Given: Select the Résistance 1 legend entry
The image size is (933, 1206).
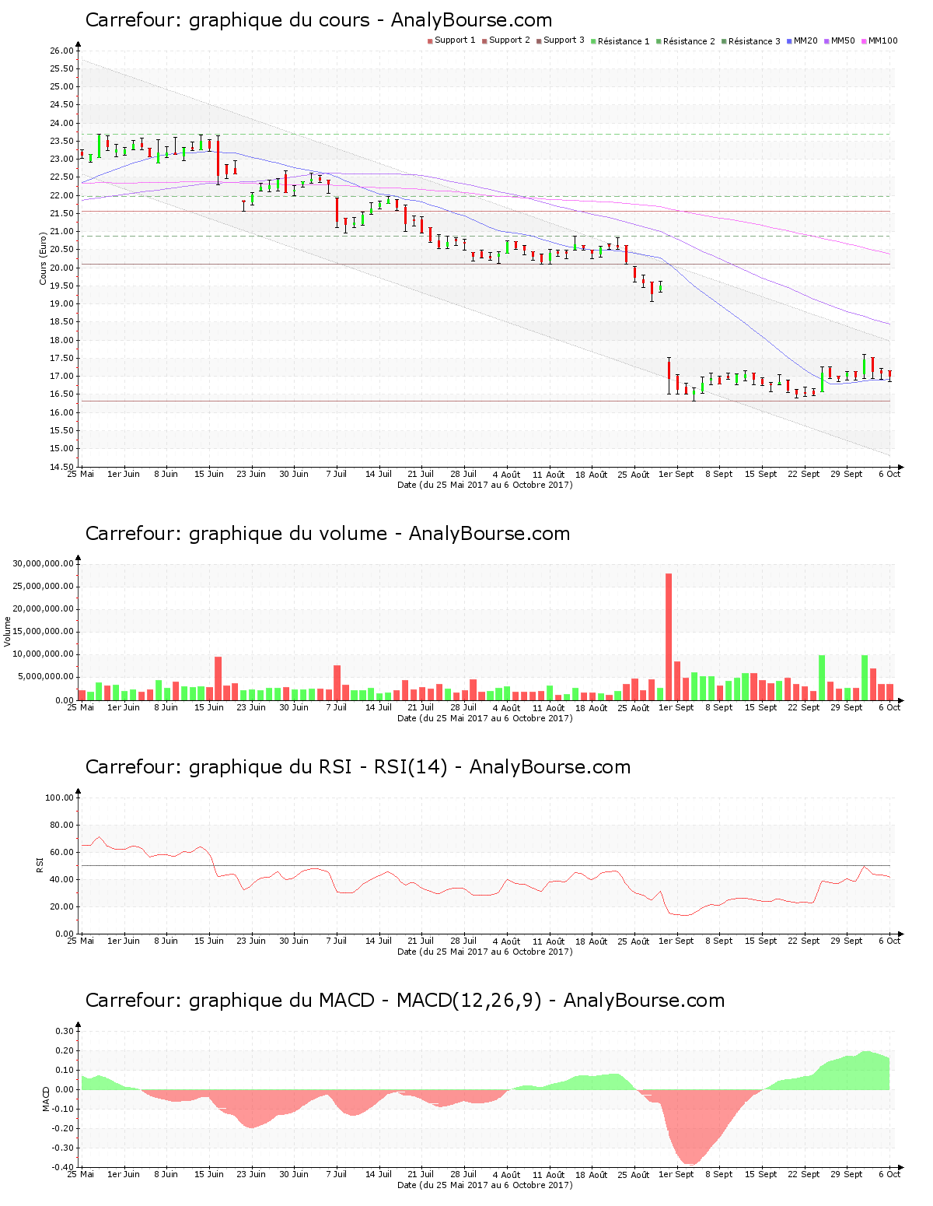Looking at the screenshot, I should coord(620,40).
